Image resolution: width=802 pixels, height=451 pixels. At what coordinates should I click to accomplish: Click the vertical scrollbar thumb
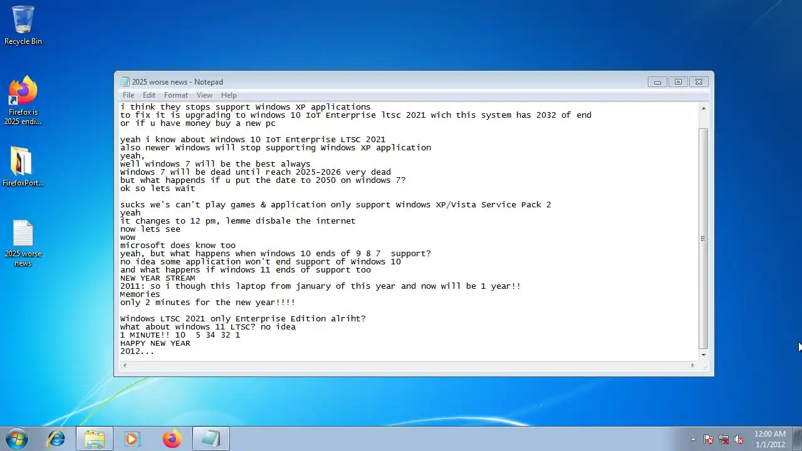pos(704,238)
